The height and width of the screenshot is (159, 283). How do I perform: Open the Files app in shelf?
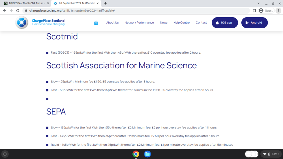[147, 154]
